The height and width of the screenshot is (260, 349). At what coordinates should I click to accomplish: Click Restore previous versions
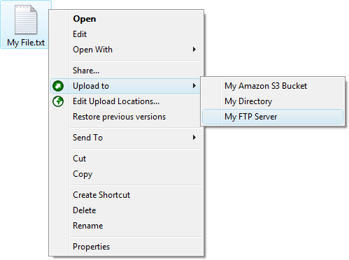[120, 117]
